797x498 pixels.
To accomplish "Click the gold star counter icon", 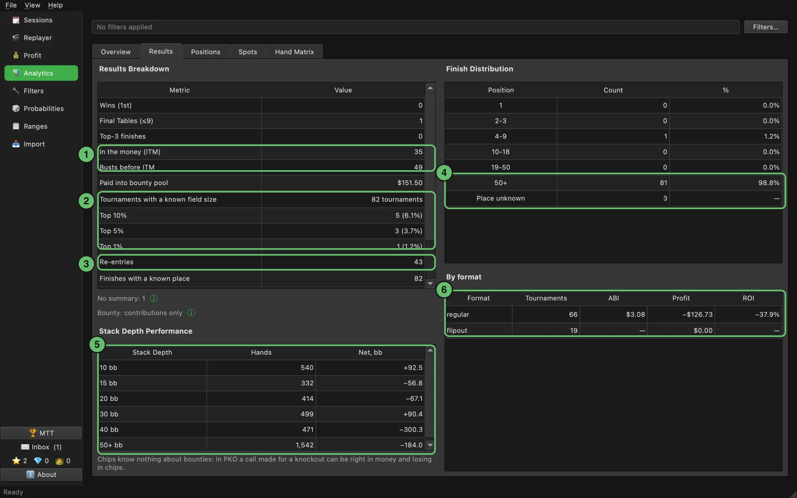I will [16, 461].
